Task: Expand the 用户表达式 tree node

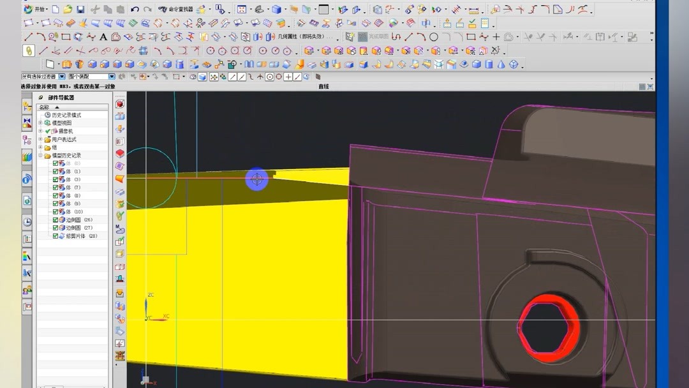Action: click(40, 138)
